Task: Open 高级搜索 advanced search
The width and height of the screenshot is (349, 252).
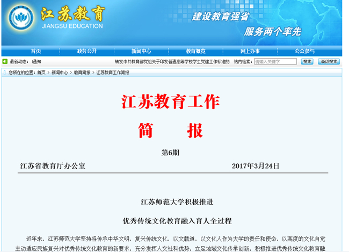Action: pyautogui.click(x=329, y=62)
